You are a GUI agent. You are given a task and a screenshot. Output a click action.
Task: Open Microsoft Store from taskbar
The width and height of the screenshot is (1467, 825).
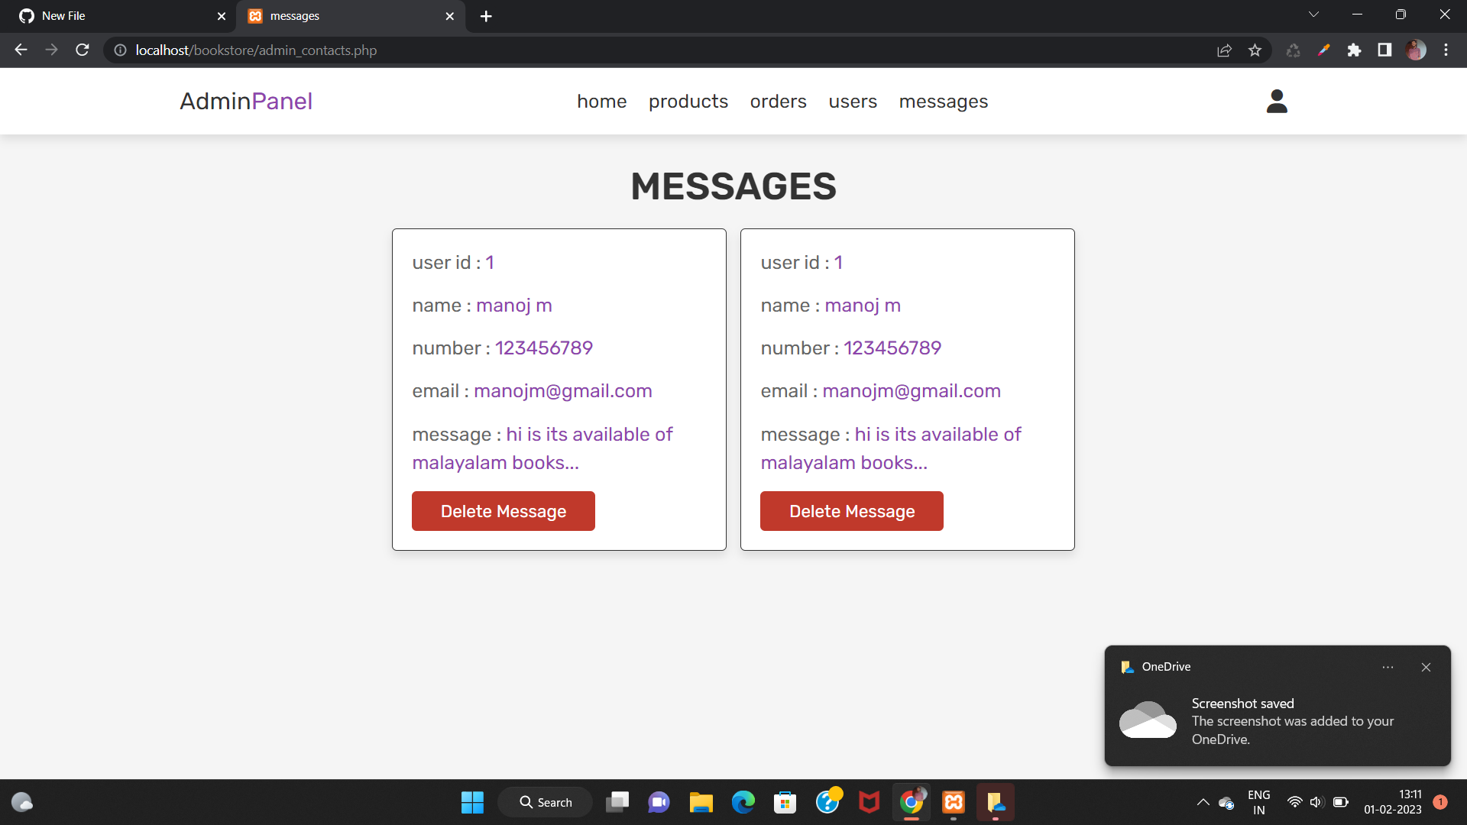(785, 802)
